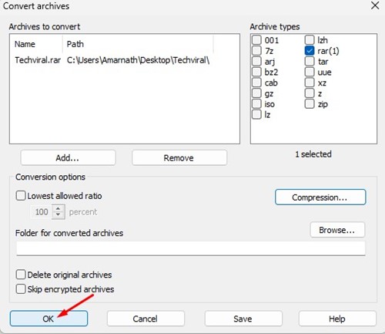Focus the Folder for converted archives field
Image resolution: width=385 pixels, height=334 pixels.
coord(191,248)
